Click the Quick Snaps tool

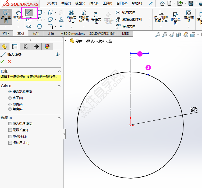pos(189,17)
